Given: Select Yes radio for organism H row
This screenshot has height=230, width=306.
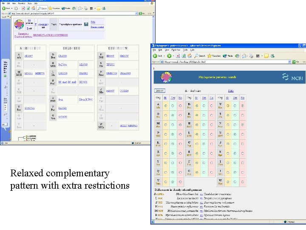Looking at the screenshot, I should 235,106.
